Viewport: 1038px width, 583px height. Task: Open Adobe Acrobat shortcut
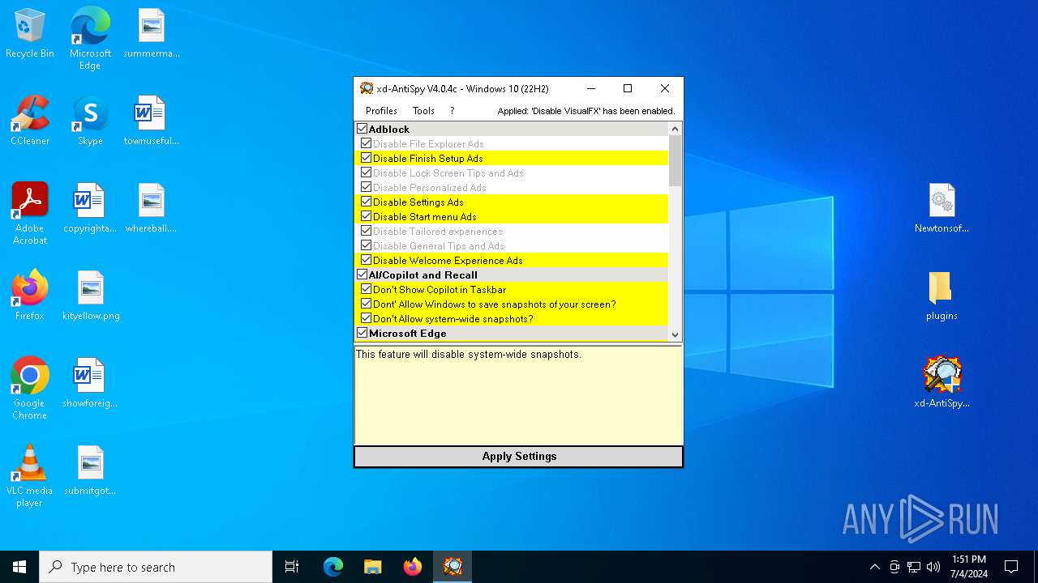30,214
